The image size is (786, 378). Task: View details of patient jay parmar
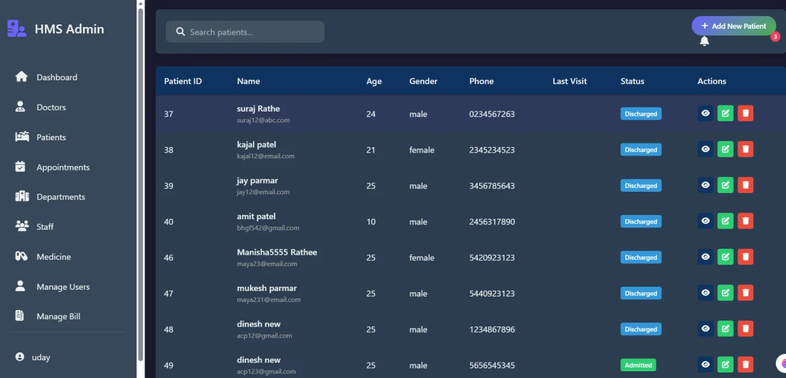coord(706,185)
